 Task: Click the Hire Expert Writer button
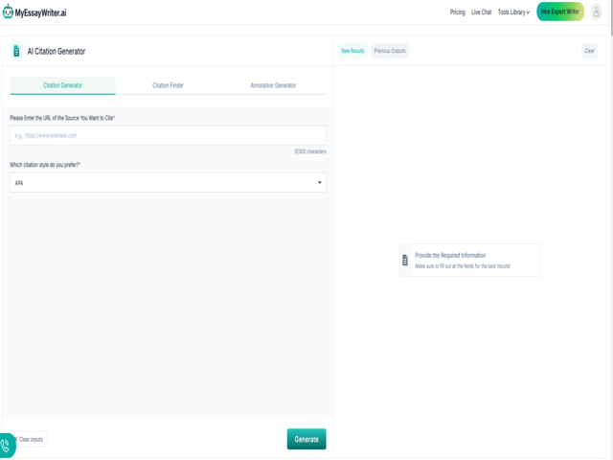[560, 11]
